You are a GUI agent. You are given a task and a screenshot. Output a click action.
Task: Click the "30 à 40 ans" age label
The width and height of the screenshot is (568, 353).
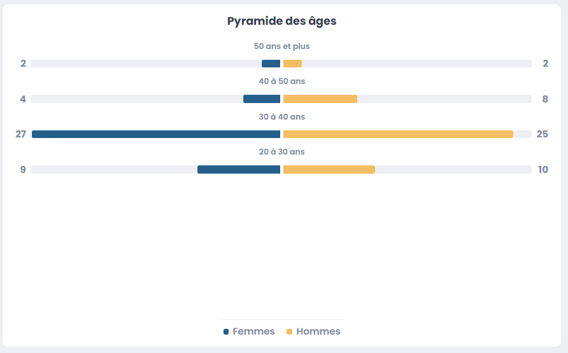[281, 117]
